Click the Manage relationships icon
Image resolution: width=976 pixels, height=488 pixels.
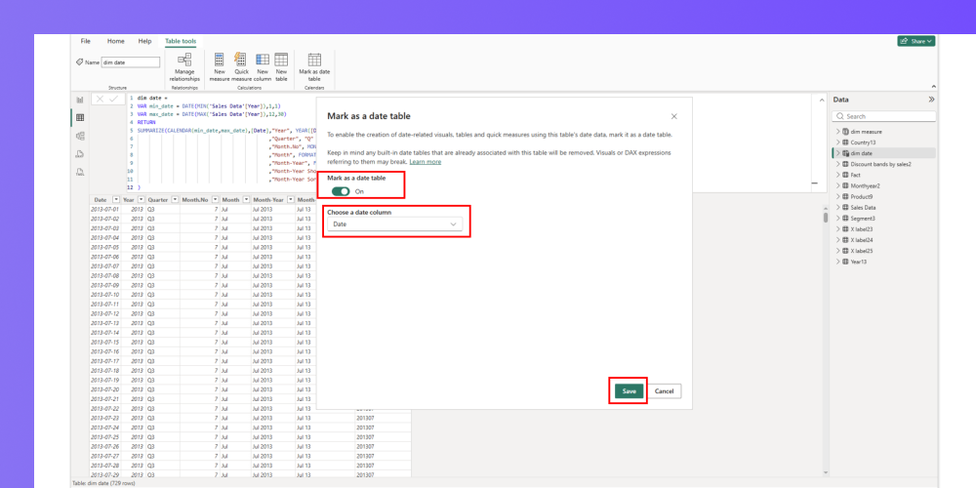(184, 60)
